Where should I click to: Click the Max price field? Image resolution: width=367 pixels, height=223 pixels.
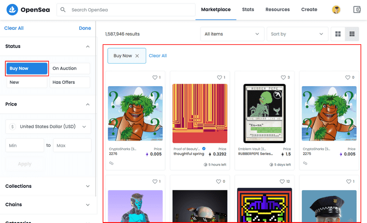(x=72, y=145)
